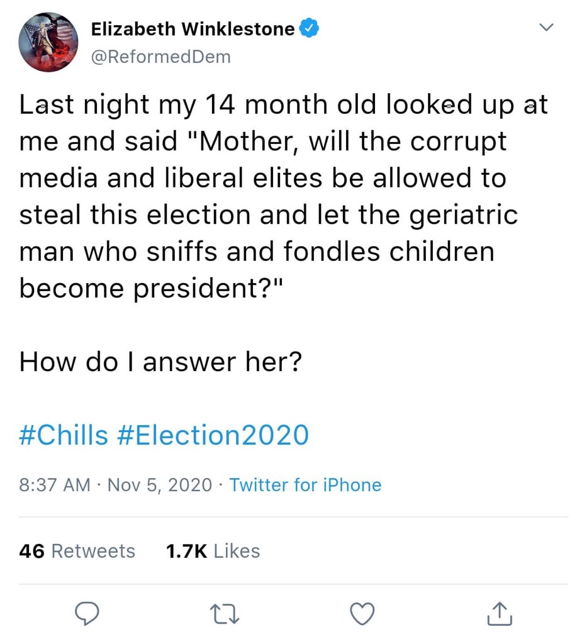Open the #Chills hashtag

pyautogui.click(x=64, y=435)
